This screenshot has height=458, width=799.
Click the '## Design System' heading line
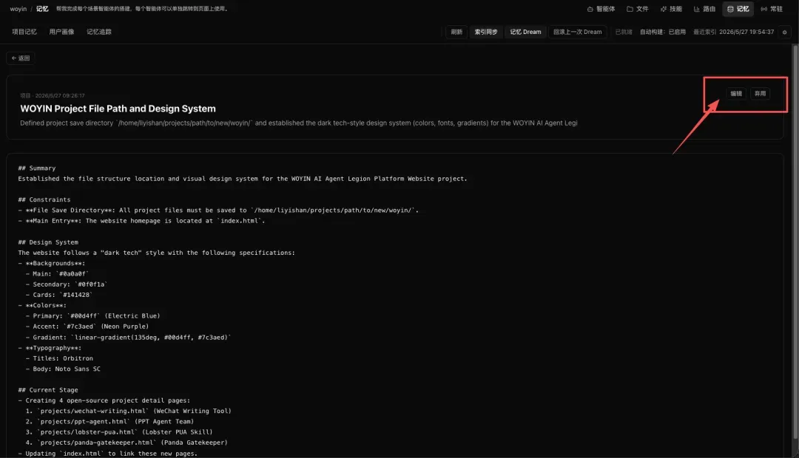[x=48, y=242]
